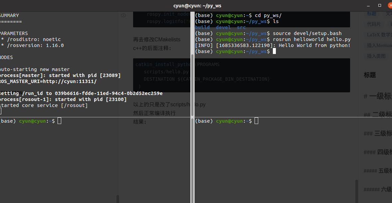392x203 pixels.
Task: Click the 'process[rosout-1]: started with pid [23100]' line
Action: click(63, 99)
